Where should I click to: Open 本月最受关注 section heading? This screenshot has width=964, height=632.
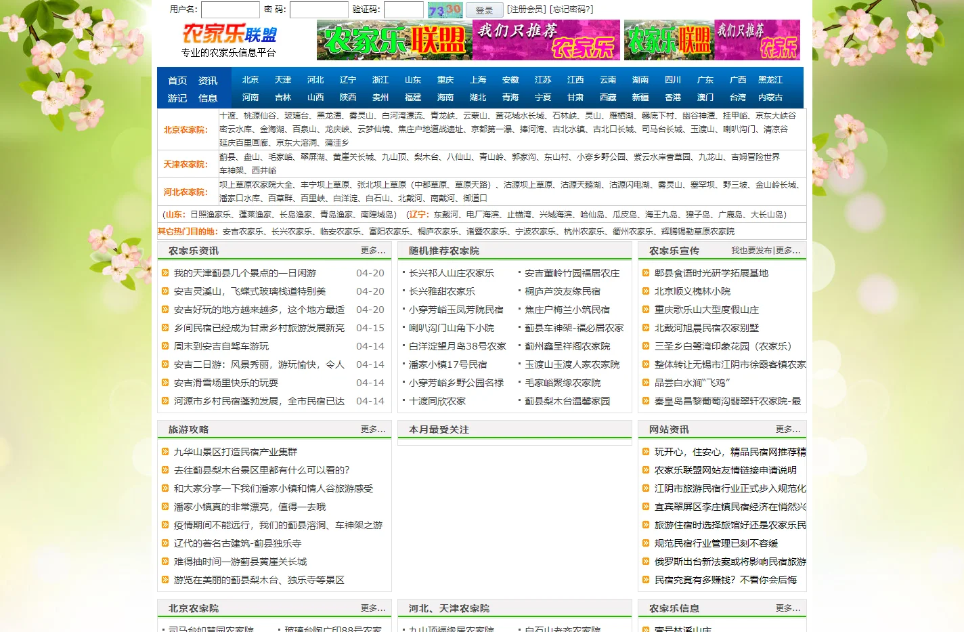tap(439, 429)
